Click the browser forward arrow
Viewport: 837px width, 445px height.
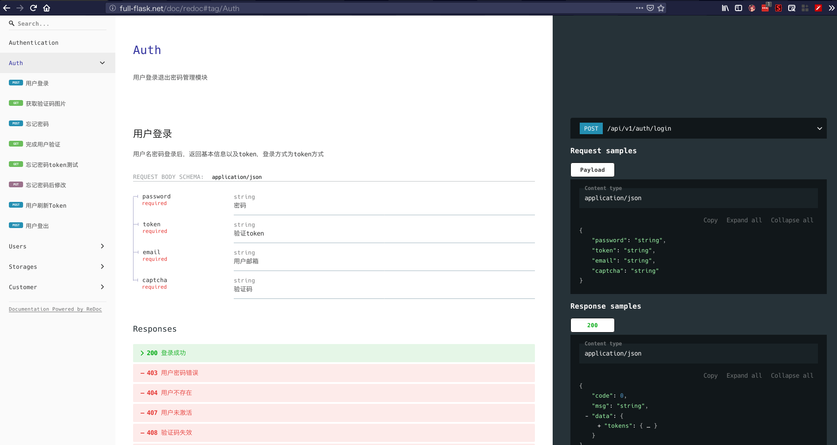coord(20,8)
